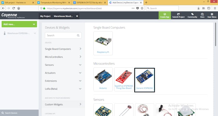Add a new project with the plus icon
This screenshot has width=218, height=116.
pyautogui.click(x=77, y=16)
